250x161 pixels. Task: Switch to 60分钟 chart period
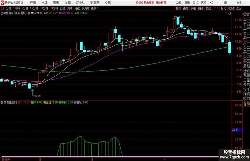tap(54, 8)
